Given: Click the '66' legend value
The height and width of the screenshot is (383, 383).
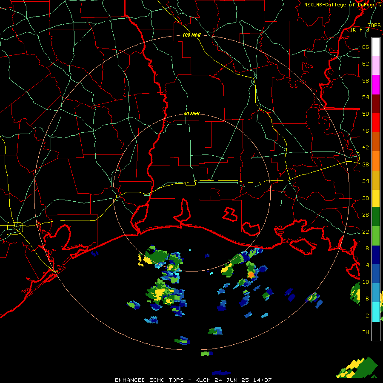Looking at the screenshot, I should 366,47.
